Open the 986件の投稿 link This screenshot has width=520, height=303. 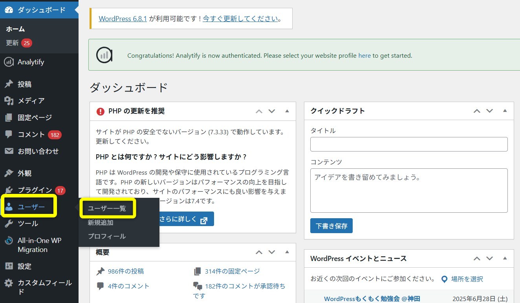126,271
